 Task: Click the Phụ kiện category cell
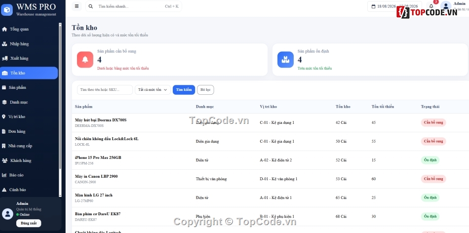click(203, 217)
